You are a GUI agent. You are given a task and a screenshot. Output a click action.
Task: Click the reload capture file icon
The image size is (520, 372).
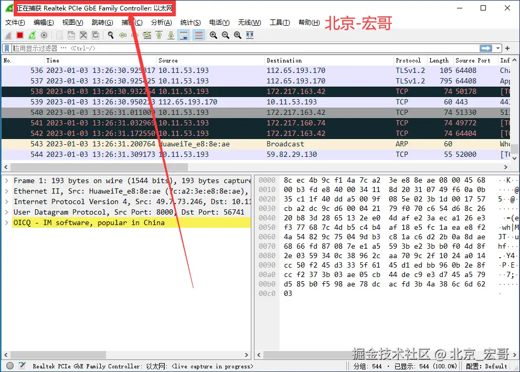(x=95, y=35)
